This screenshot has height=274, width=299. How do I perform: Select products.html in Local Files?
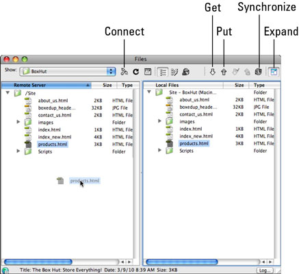pyautogui.click(x=194, y=143)
